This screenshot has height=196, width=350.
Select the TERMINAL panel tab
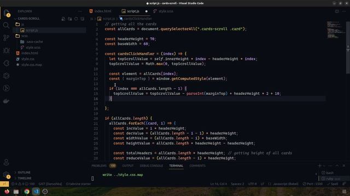point(176,166)
